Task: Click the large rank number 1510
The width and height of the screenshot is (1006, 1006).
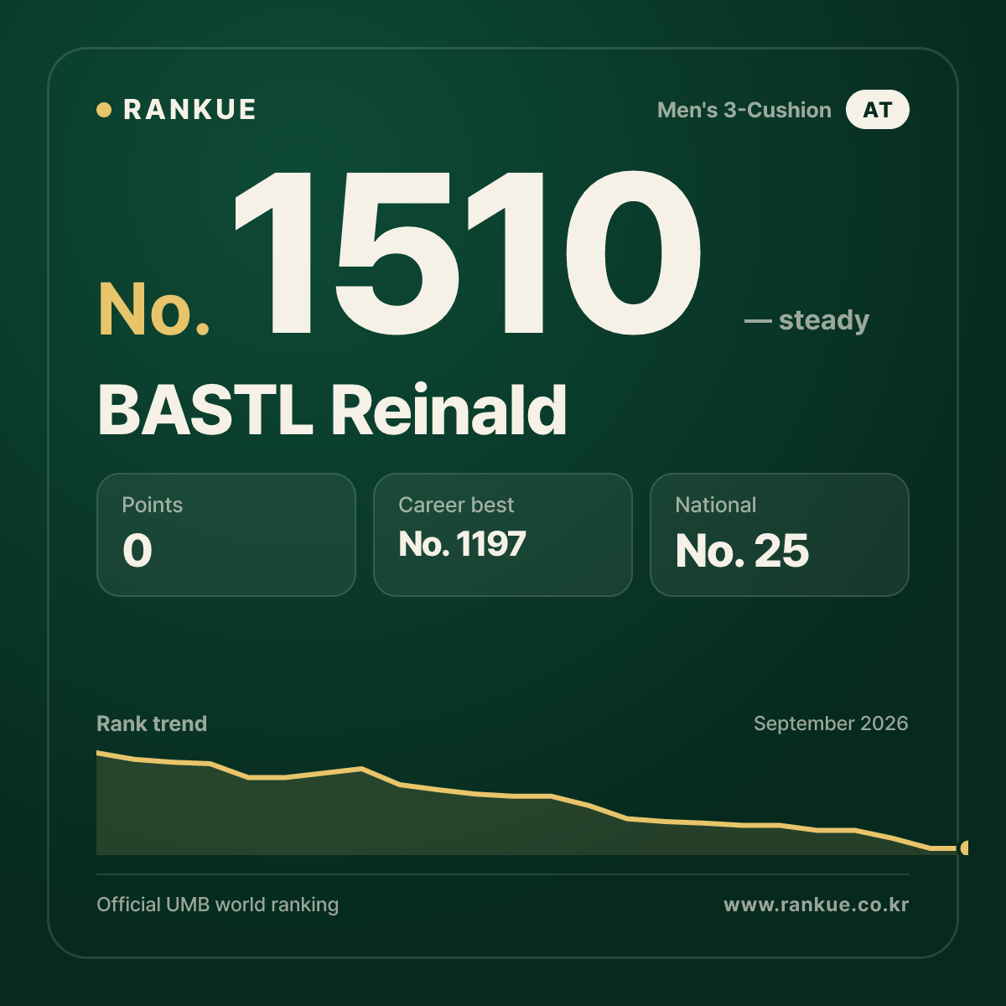Action: point(467,253)
